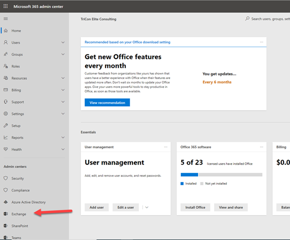
Task: Click the Add user button
Action: (x=97, y=207)
